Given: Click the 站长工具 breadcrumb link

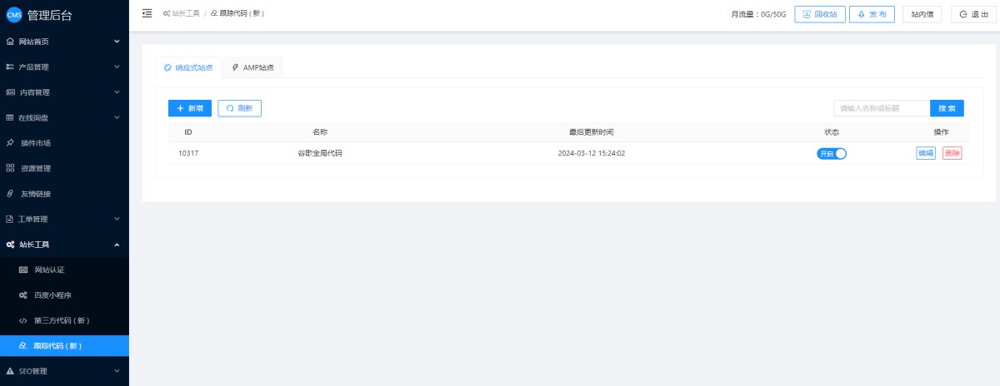Looking at the screenshot, I should (181, 13).
